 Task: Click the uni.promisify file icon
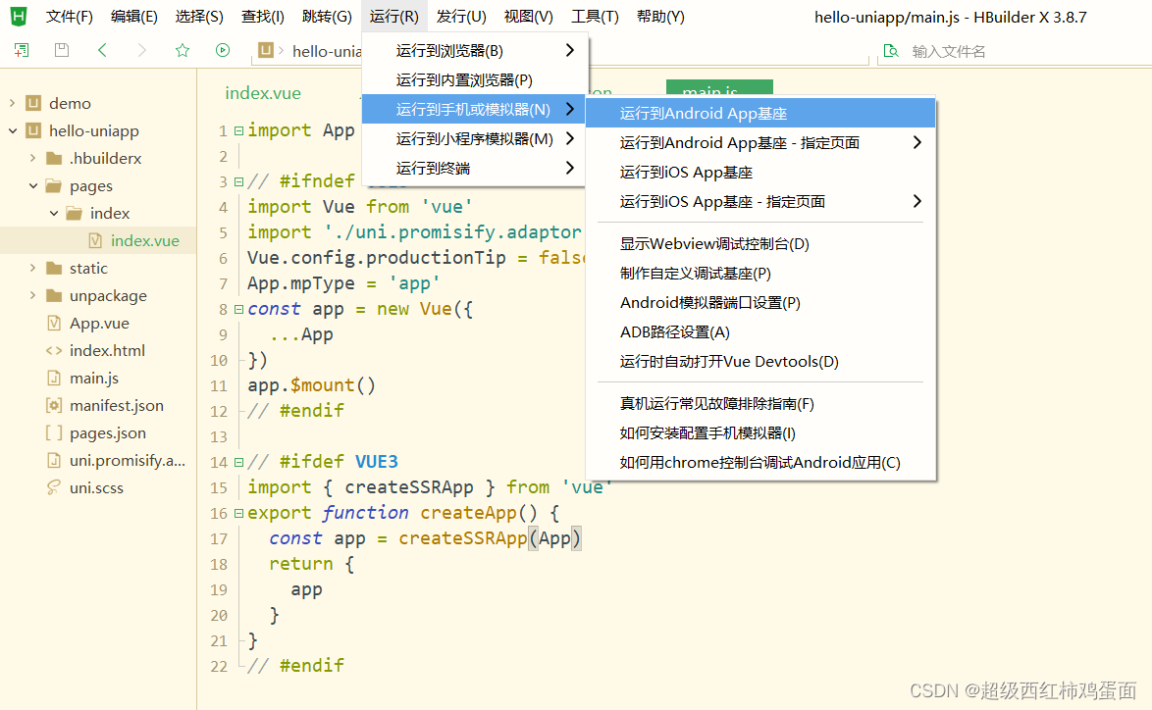click(54, 460)
